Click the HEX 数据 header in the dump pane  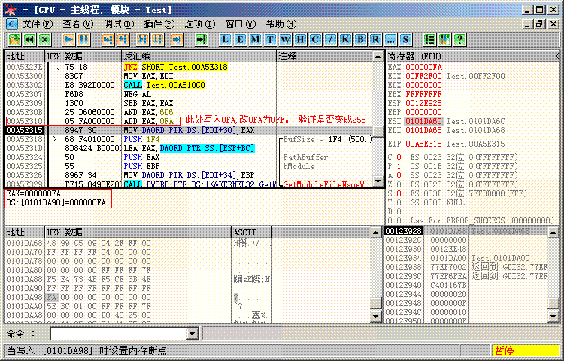(138, 232)
